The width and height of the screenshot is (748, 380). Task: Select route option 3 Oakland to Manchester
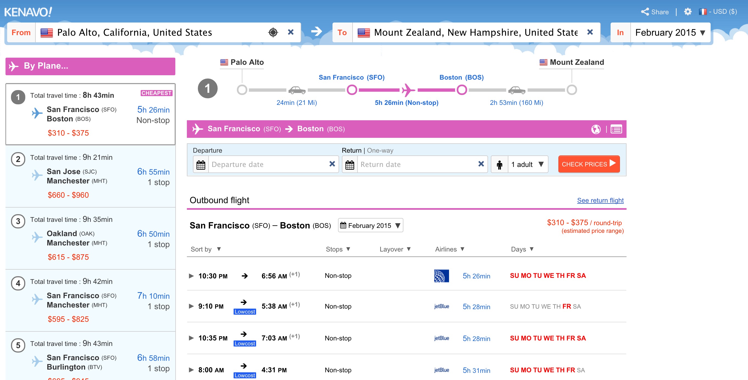(90, 238)
